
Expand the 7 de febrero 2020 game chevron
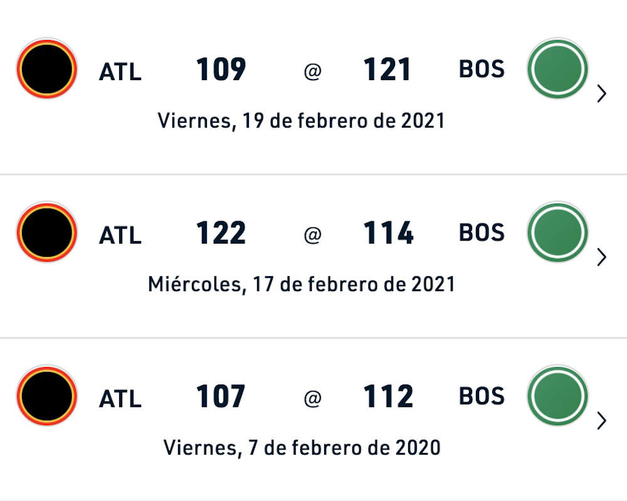(x=601, y=421)
